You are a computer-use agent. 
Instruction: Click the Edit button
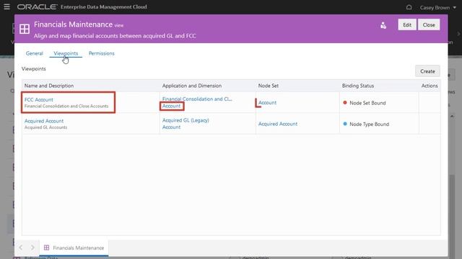[407, 24]
